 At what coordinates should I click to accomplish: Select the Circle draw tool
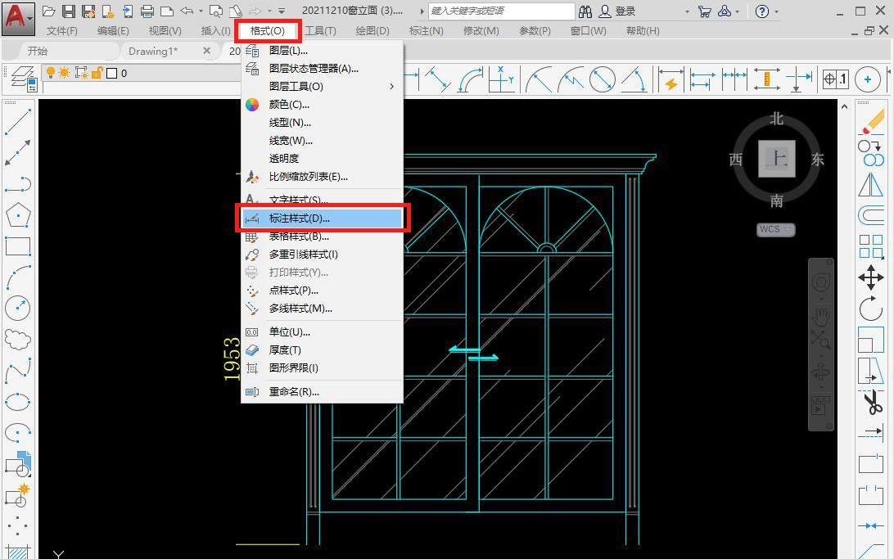pos(18,308)
